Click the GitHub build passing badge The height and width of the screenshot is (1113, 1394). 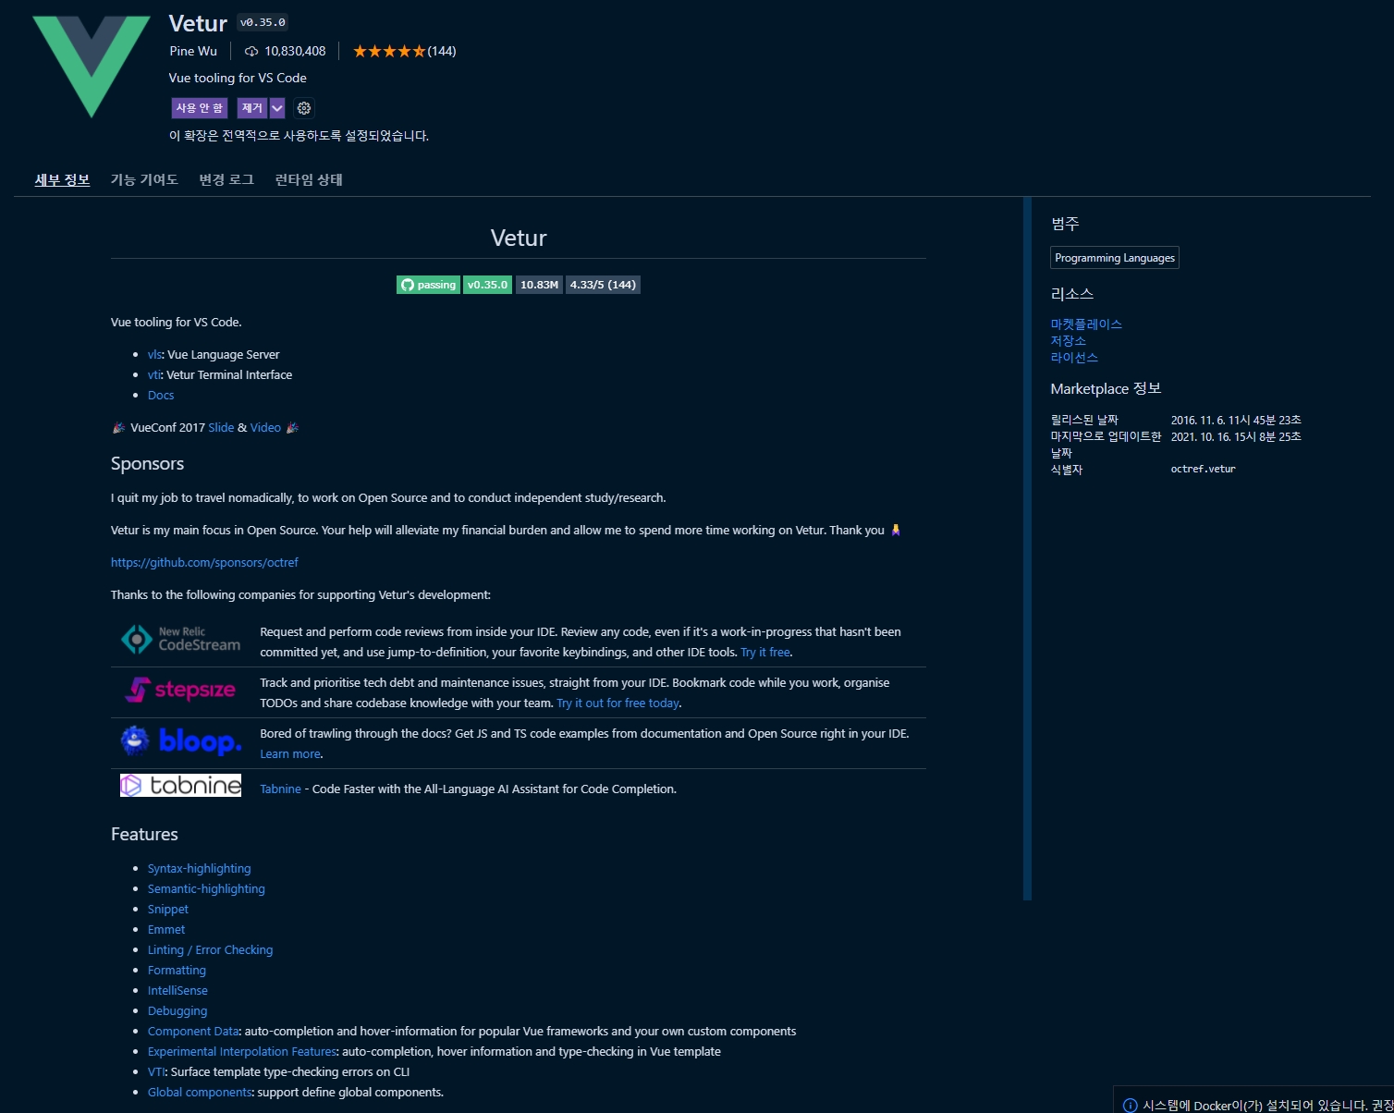[428, 284]
